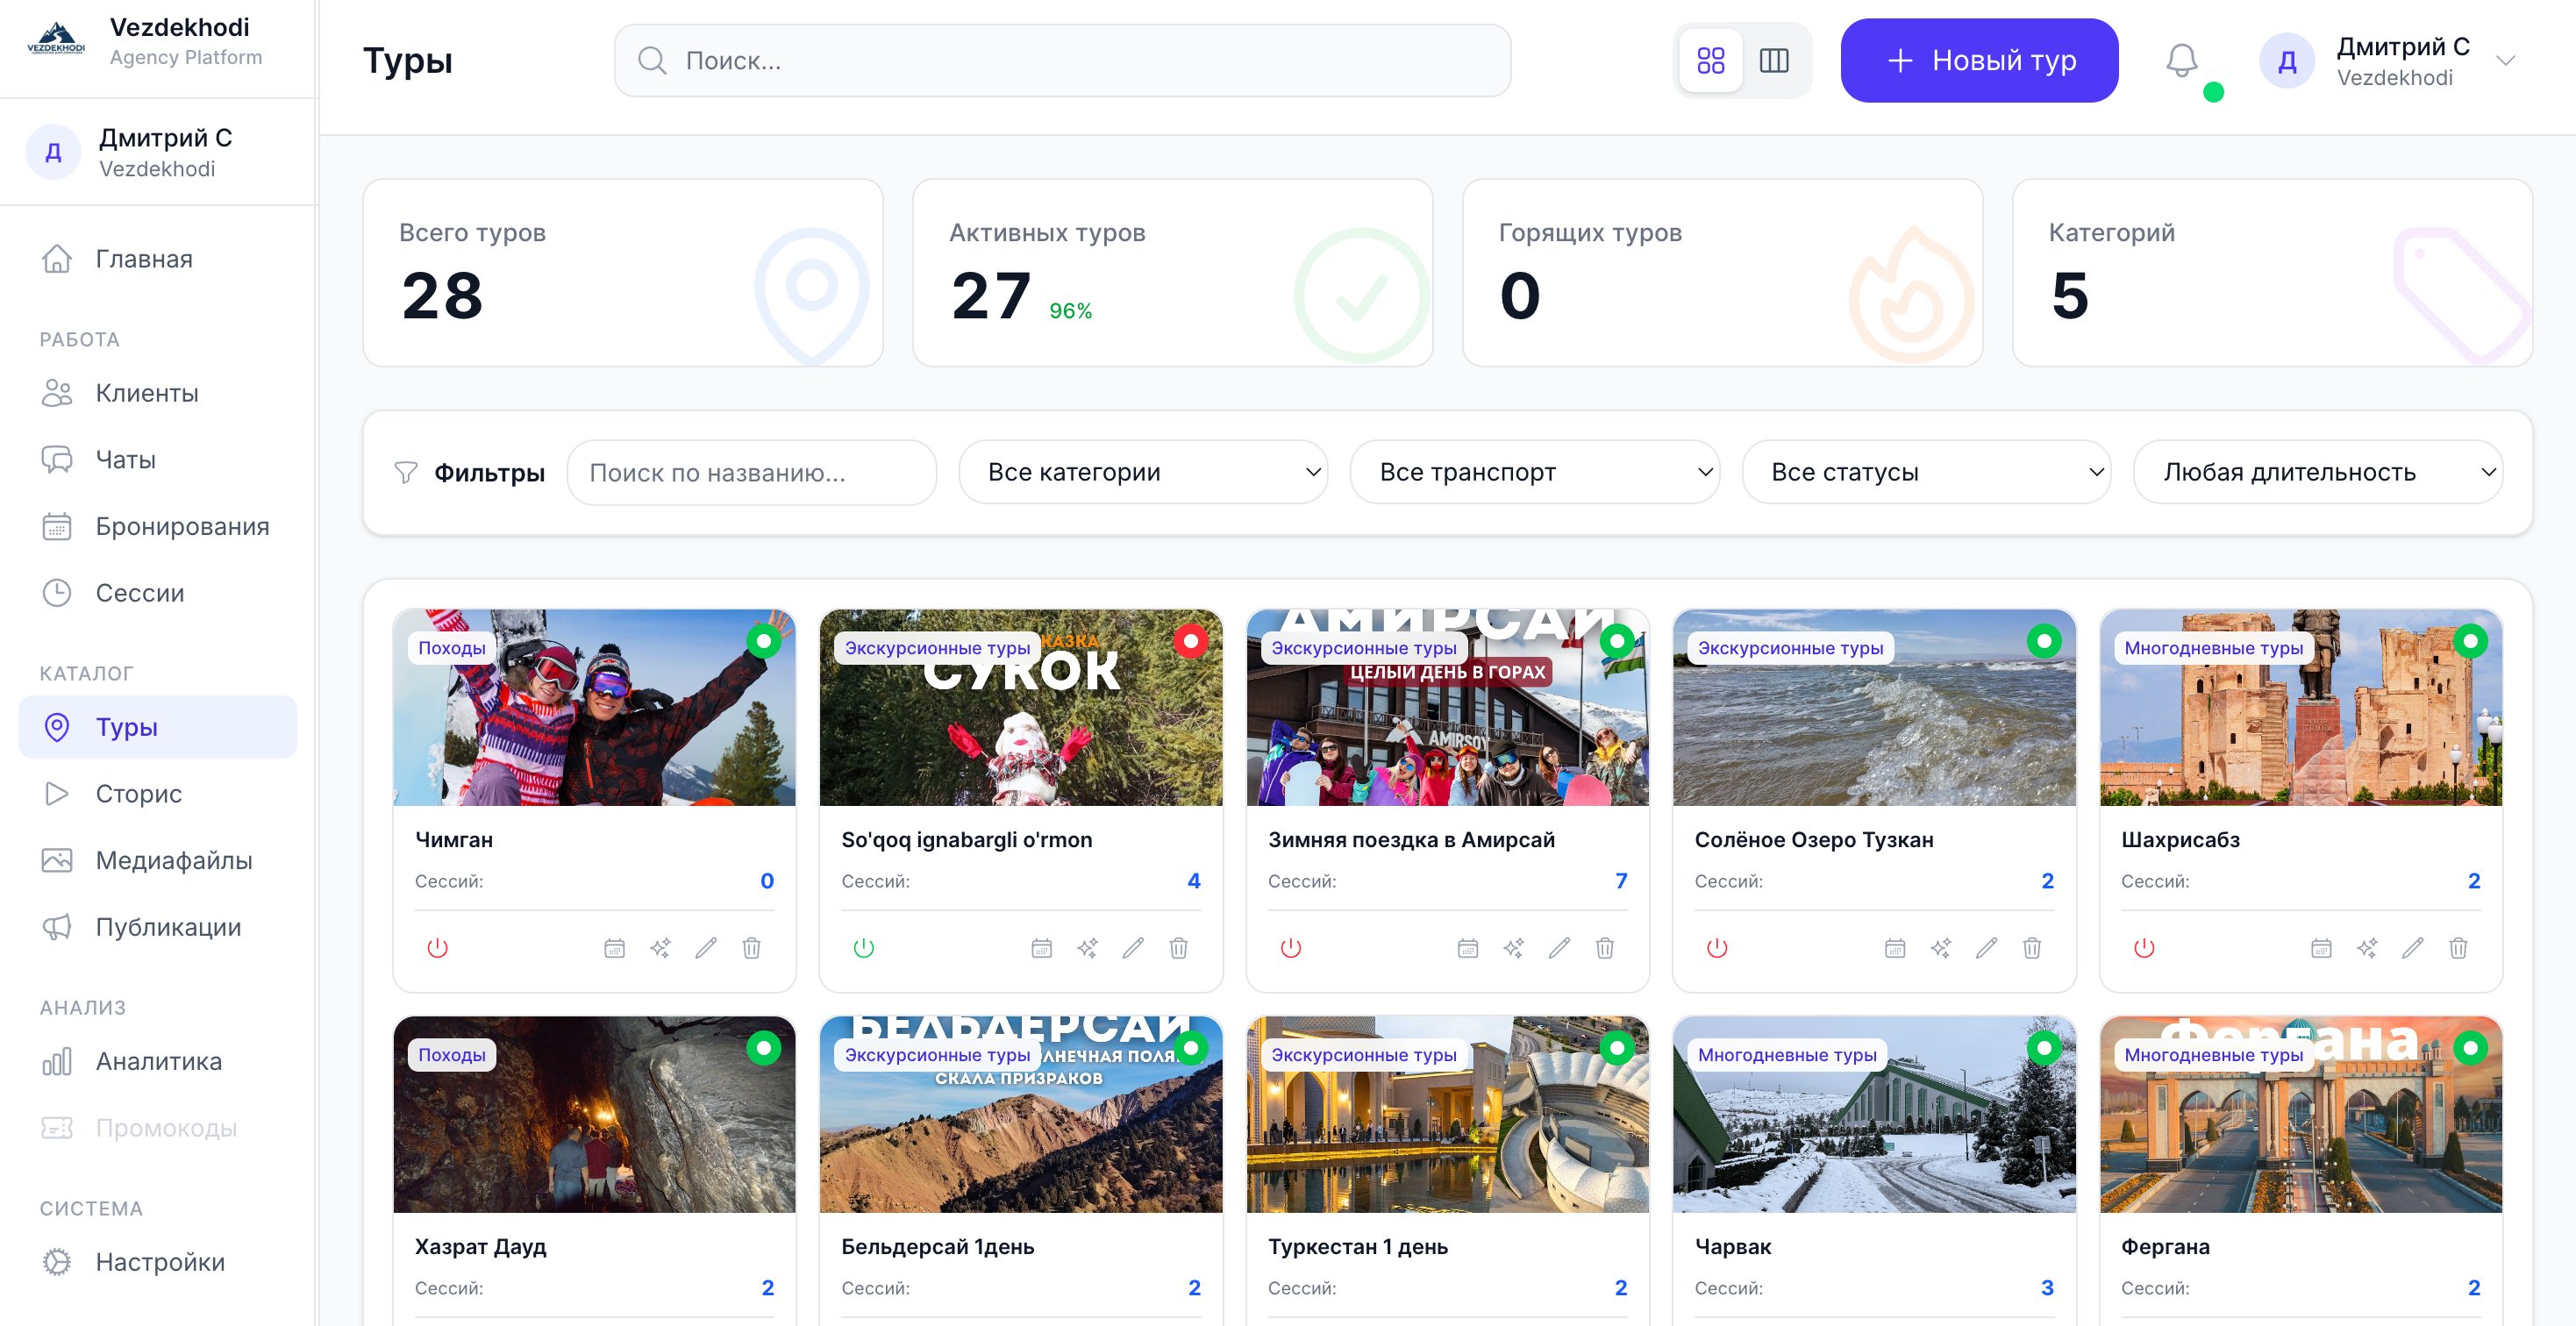The width and height of the screenshot is (2576, 1326).
Task: Switch to the grid view layout
Action: coord(1711,61)
